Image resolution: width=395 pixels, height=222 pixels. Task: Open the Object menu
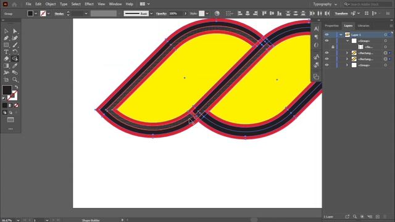coord(51,4)
